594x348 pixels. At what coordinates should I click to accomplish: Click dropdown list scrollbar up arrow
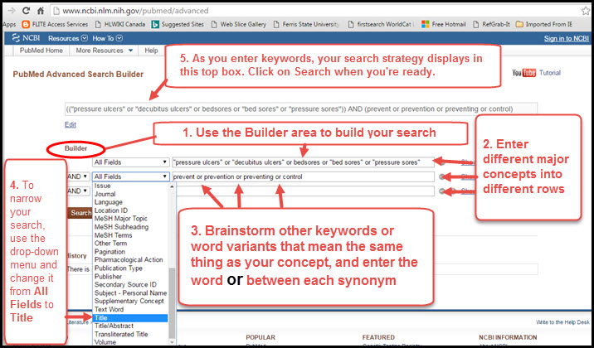(x=172, y=186)
